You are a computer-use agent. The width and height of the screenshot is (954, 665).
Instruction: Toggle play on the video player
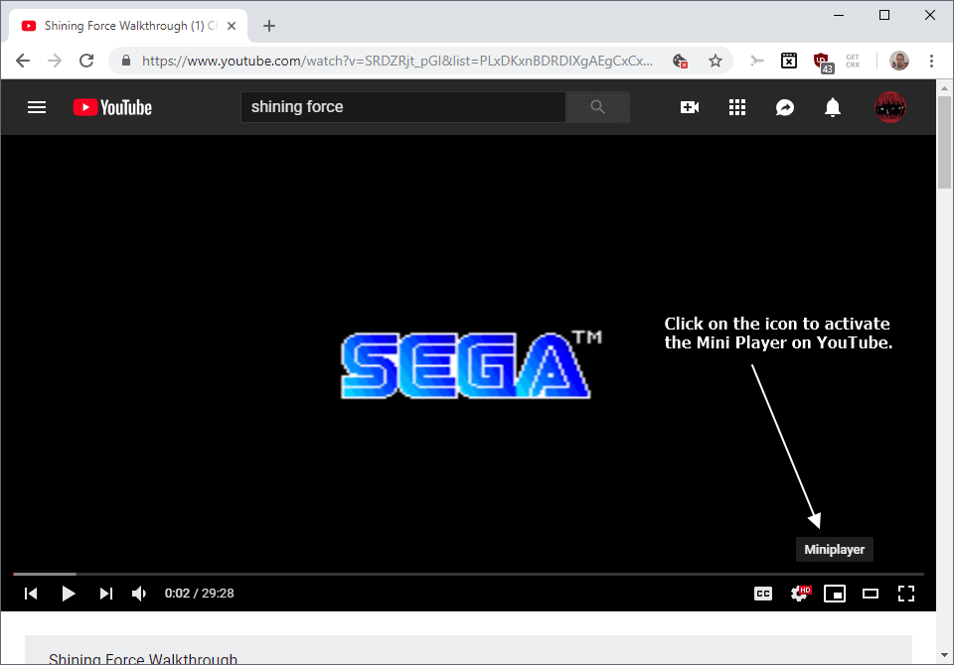[69, 593]
